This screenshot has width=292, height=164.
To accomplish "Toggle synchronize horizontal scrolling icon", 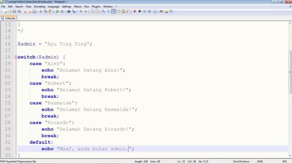I will coord(97,11).
